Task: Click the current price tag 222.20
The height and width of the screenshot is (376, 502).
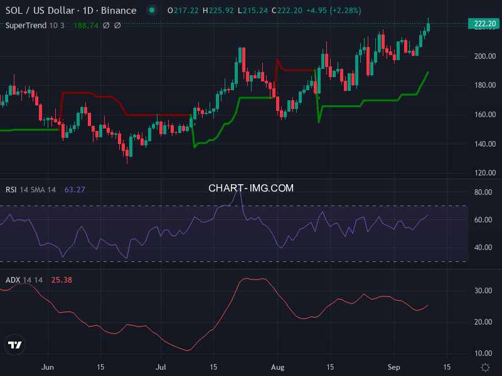Action: coord(483,24)
